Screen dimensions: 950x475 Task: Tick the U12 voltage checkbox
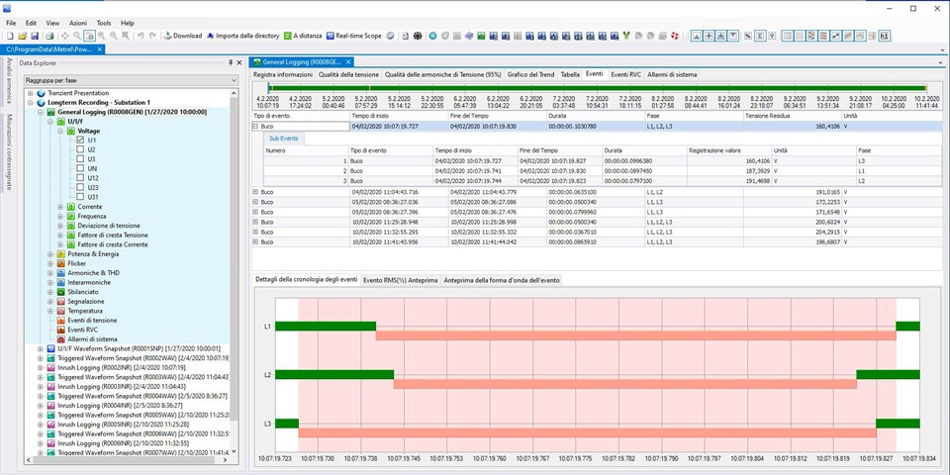click(x=80, y=178)
